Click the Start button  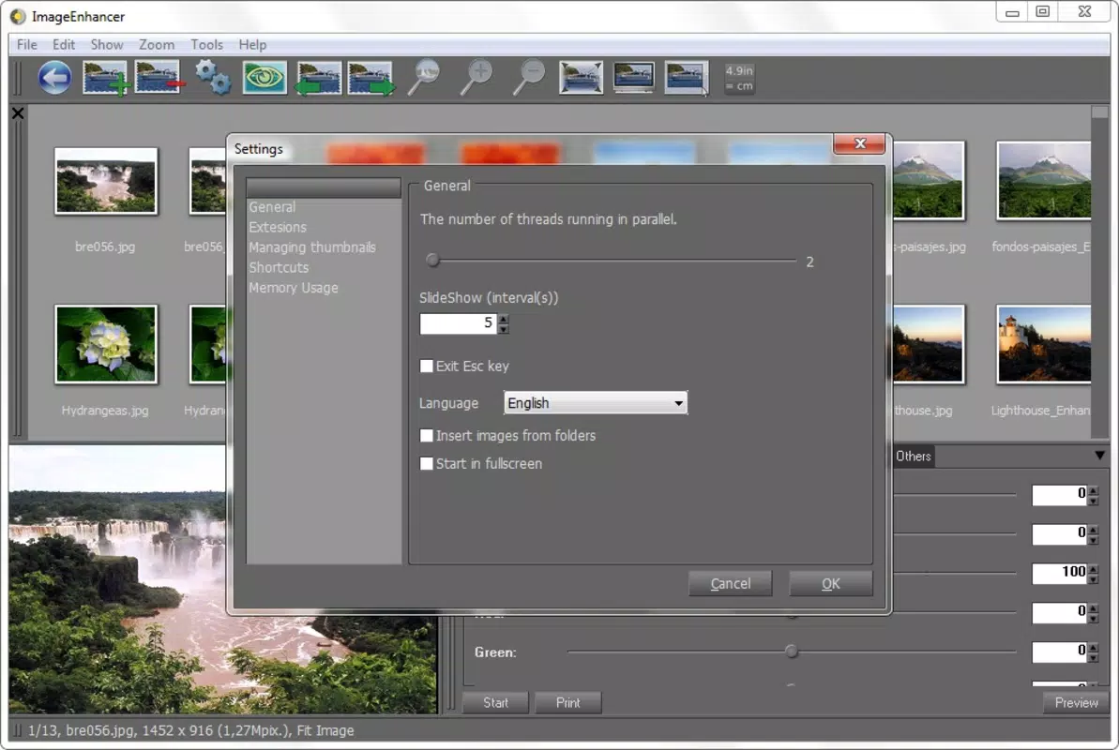click(x=495, y=703)
